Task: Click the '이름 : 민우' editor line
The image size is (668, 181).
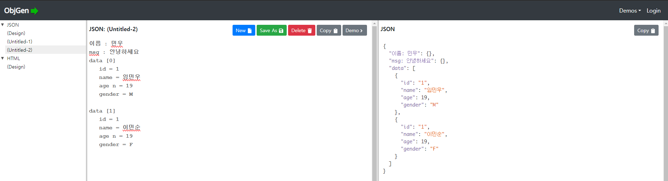Action: (x=106, y=43)
